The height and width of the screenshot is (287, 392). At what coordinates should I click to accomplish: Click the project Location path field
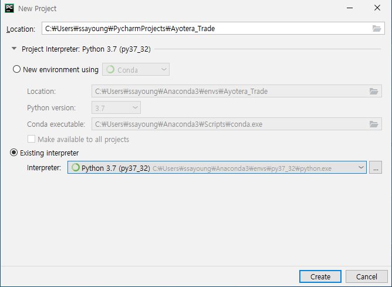click(x=213, y=28)
